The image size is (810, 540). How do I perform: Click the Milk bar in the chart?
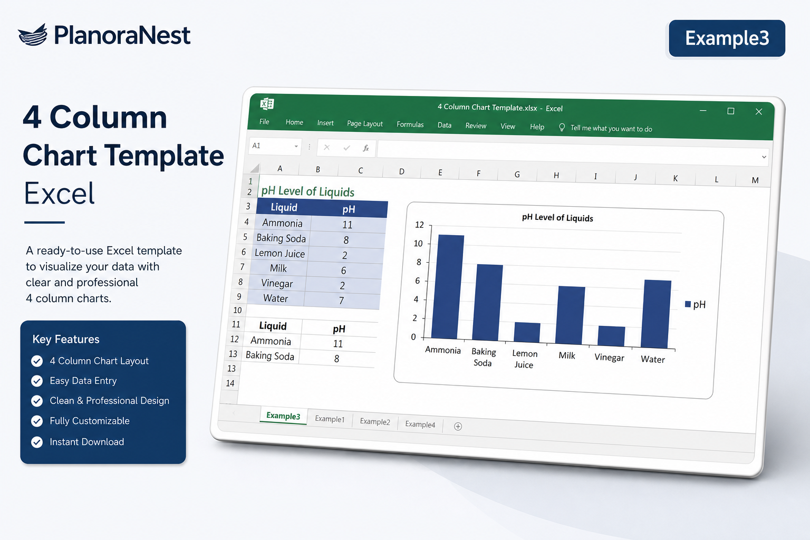click(x=570, y=316)
